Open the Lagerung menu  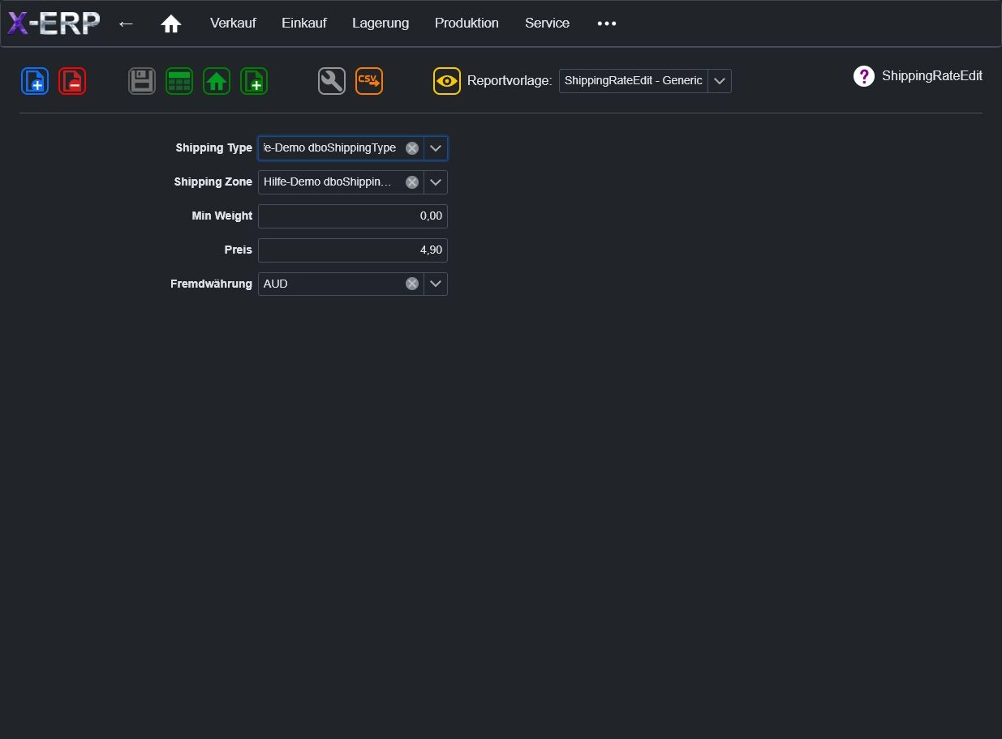pyautogui.click(x=381, y=23)
